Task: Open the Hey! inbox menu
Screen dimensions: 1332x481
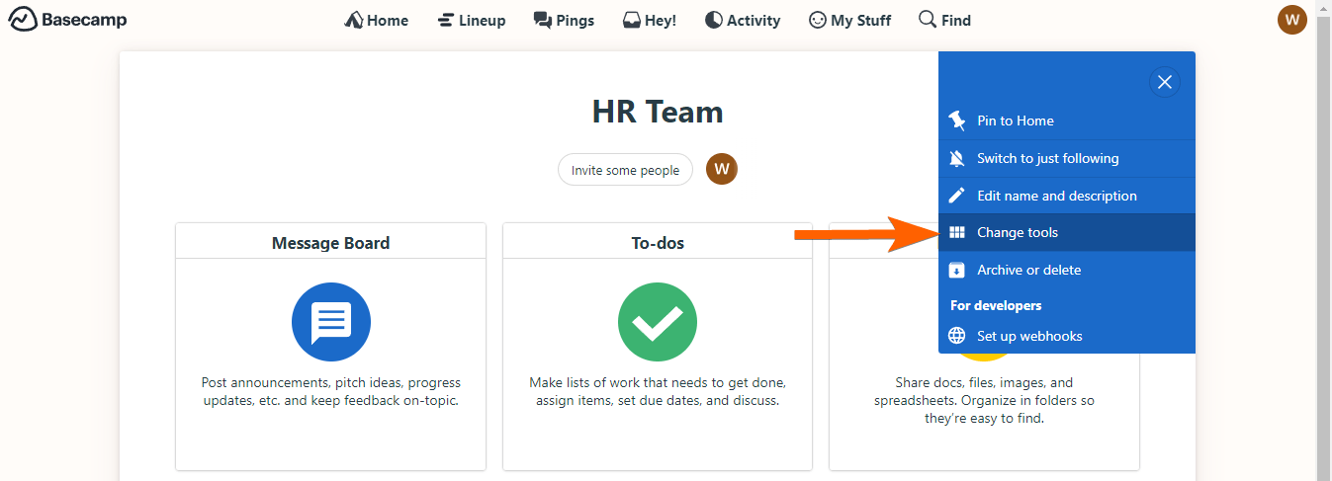Action: coord(649,20)
